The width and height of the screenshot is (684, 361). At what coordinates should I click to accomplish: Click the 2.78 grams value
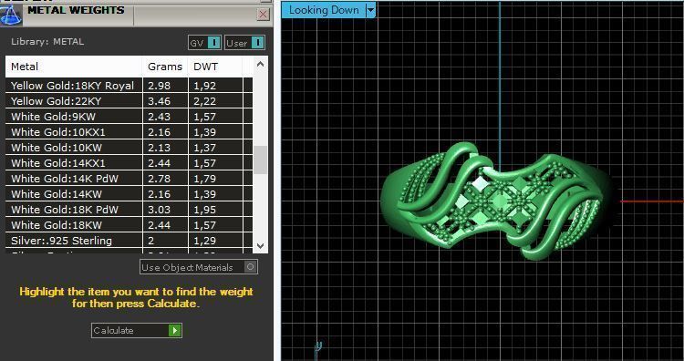pyautogui.click(x=159, y=179)
